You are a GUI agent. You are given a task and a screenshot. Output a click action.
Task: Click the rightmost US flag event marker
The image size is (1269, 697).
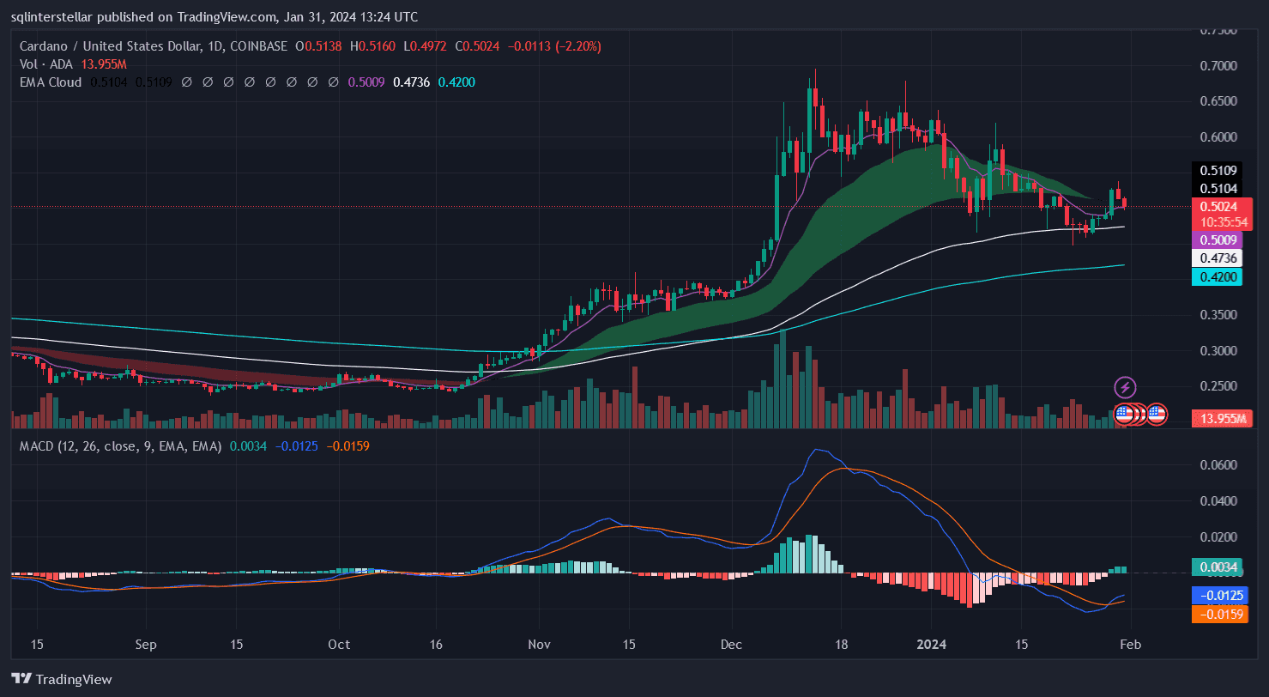click(x=1157, y=414)
